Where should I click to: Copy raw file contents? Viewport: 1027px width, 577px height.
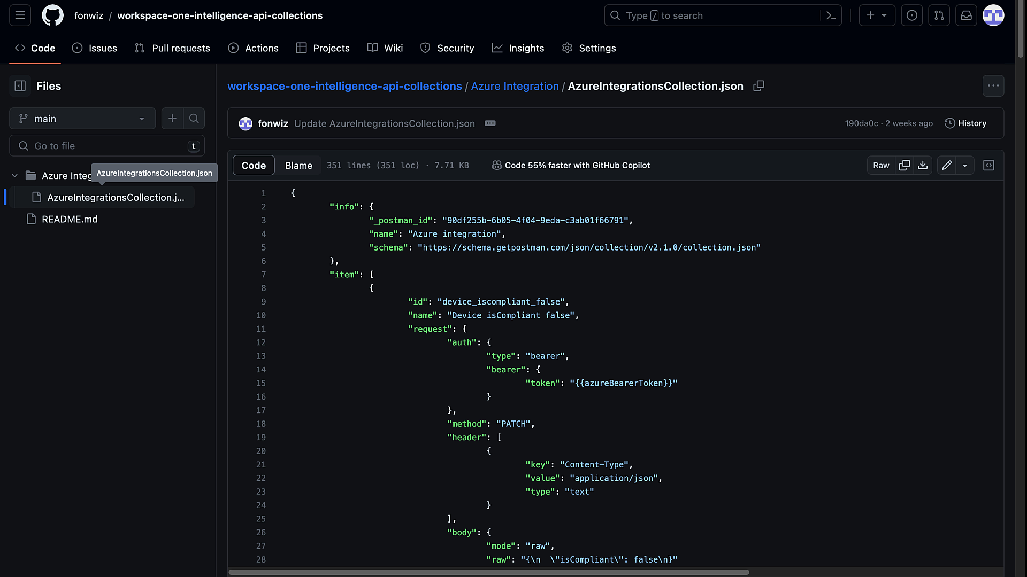(x=905, y=166)
